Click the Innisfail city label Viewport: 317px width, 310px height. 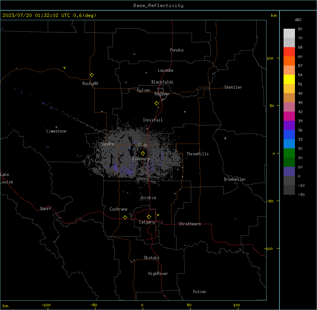153,120
